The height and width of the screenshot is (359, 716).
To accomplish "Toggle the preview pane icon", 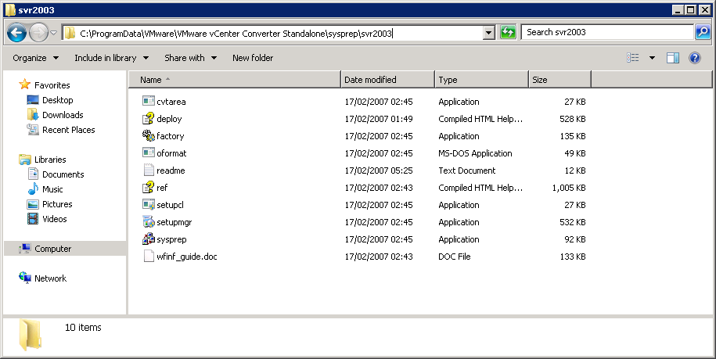I will pyautogui.click(x=672, y=58).
